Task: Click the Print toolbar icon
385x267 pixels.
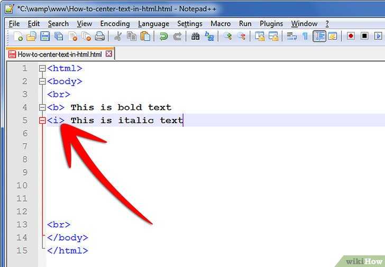Action: pos(99,36)
